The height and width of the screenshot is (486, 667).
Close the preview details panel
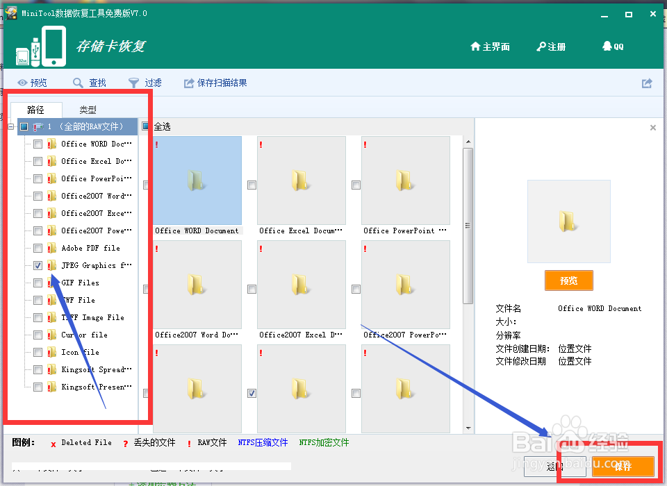point(653,128)
